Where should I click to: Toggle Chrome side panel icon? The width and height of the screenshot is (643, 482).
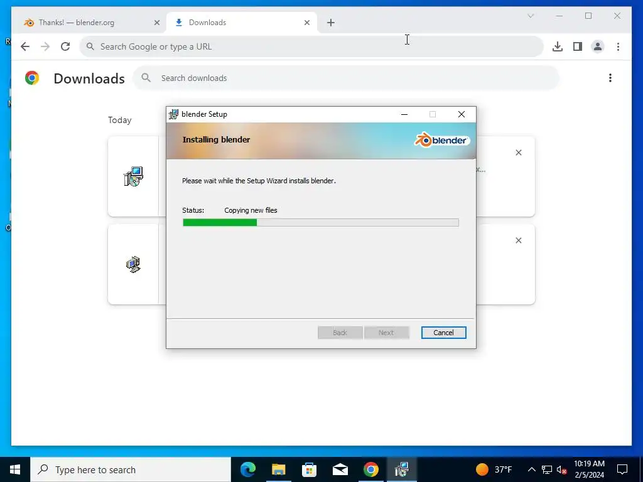(x=578, y=46)
